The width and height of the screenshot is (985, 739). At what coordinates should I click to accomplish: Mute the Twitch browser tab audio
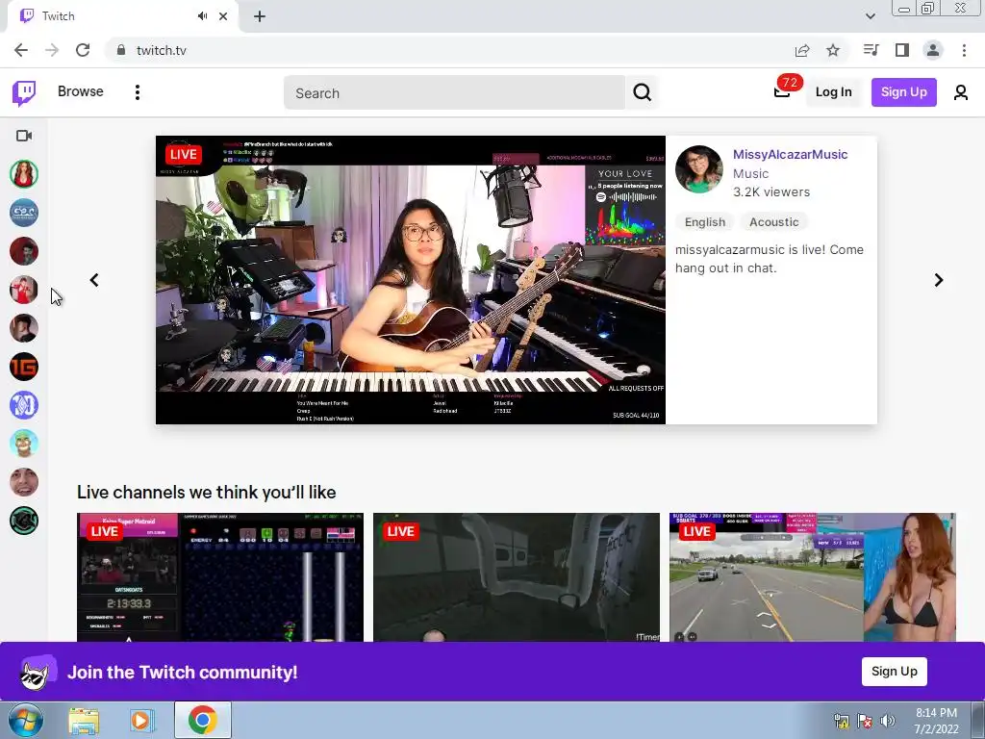(x=202, y=16)
